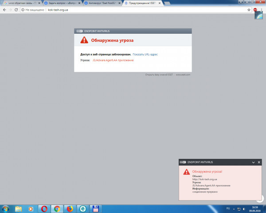The width and height of the screenshot is (266, 213).
Task: Collapse the ESET notification with the chevron
Action: 253,162
